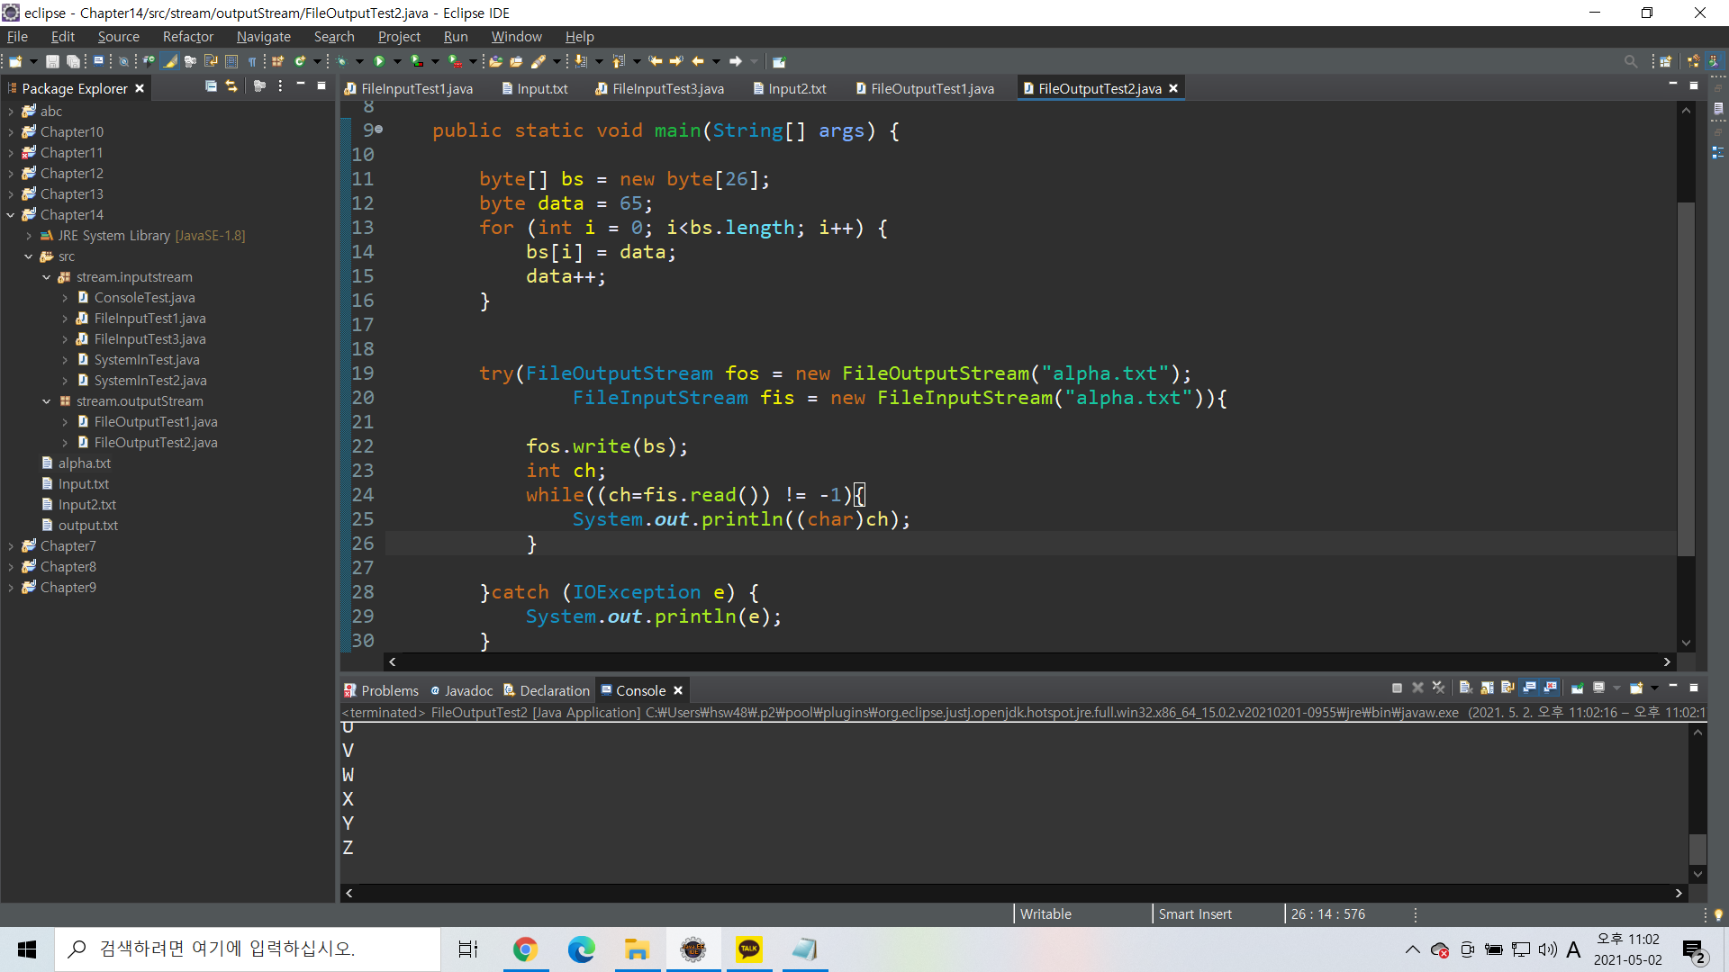
Task: Click the console vertical scrollbar thumb
Action: pos(1697,848)
